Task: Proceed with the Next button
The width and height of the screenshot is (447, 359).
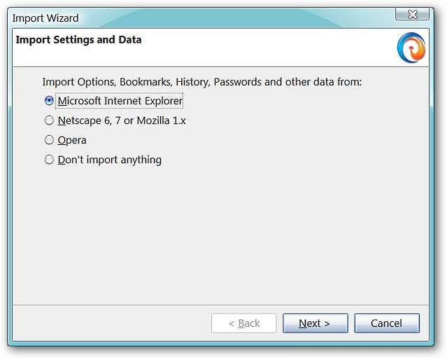Action: coord(313,323)
